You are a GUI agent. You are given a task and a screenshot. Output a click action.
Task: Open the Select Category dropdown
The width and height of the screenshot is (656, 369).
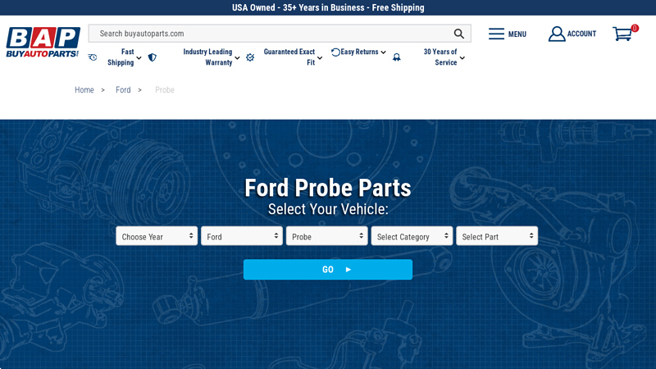412,236
